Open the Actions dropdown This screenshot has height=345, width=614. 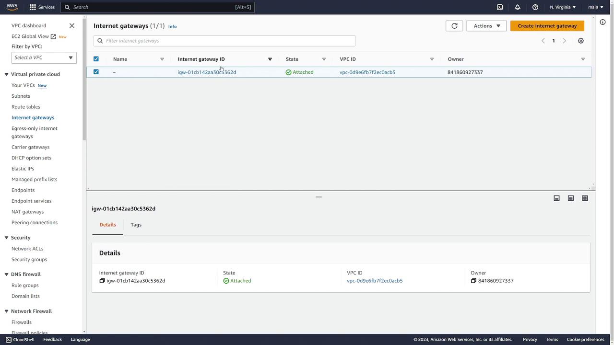pyautogui.click(x=486, y=26)
